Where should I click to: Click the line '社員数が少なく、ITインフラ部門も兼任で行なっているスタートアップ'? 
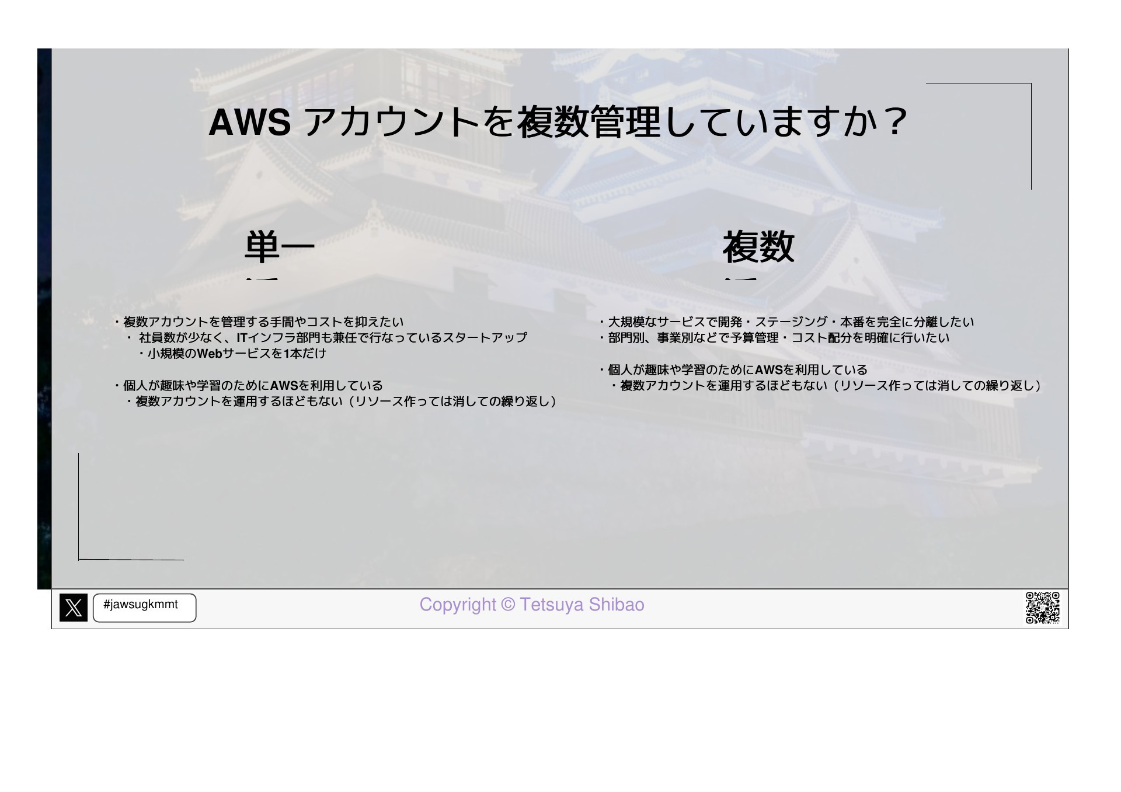pyautogui.click(x=326, y=337)
